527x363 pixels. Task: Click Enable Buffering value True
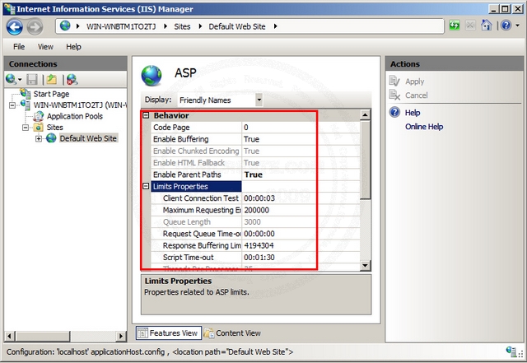pos(301,139)
